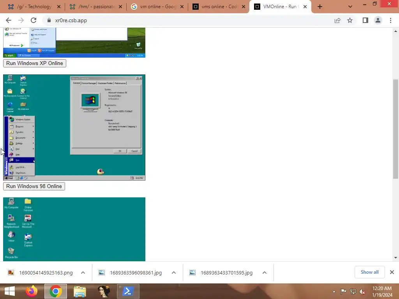
Task: Click the page vertical scrollbar thumb
Action: coord(395,129)
